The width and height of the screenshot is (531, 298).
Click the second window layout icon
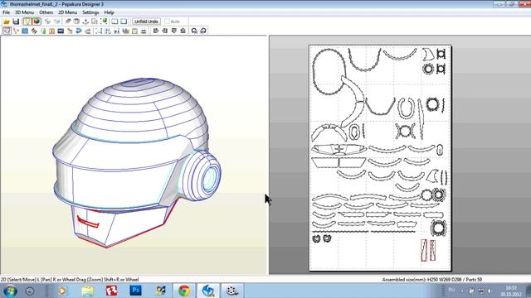pos(124,22)
